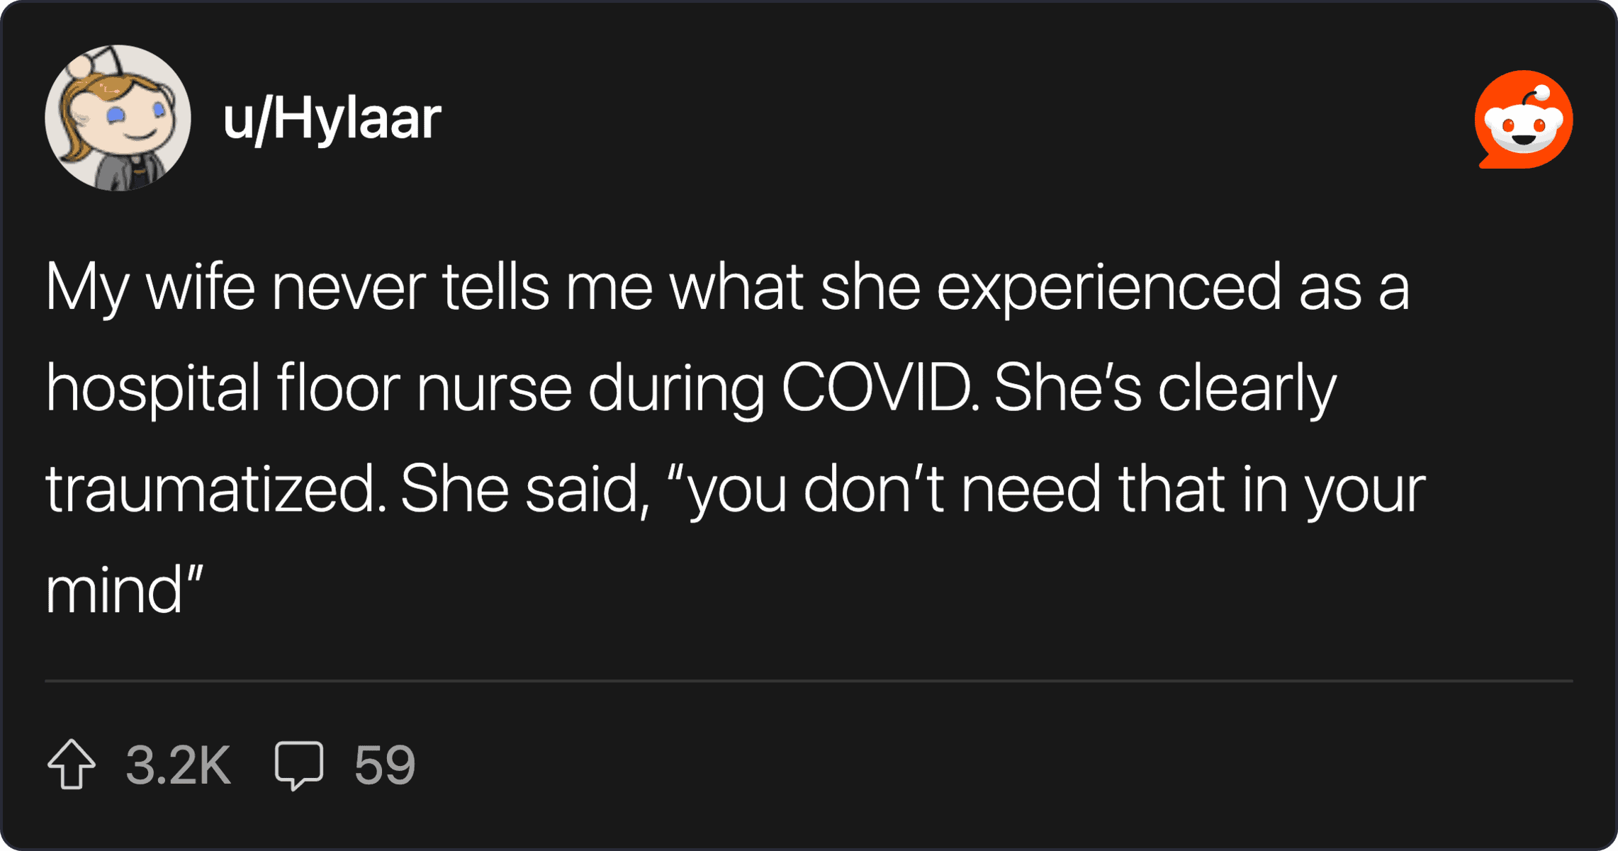
Task: Click the word "during" in the post
Action: [x=676, y=388]
